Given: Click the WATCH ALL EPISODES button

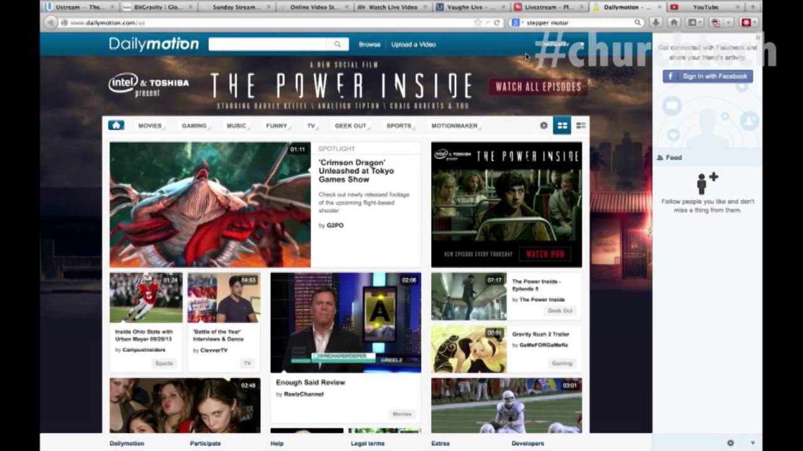Looking at the screenshot, I should (536, 87).
